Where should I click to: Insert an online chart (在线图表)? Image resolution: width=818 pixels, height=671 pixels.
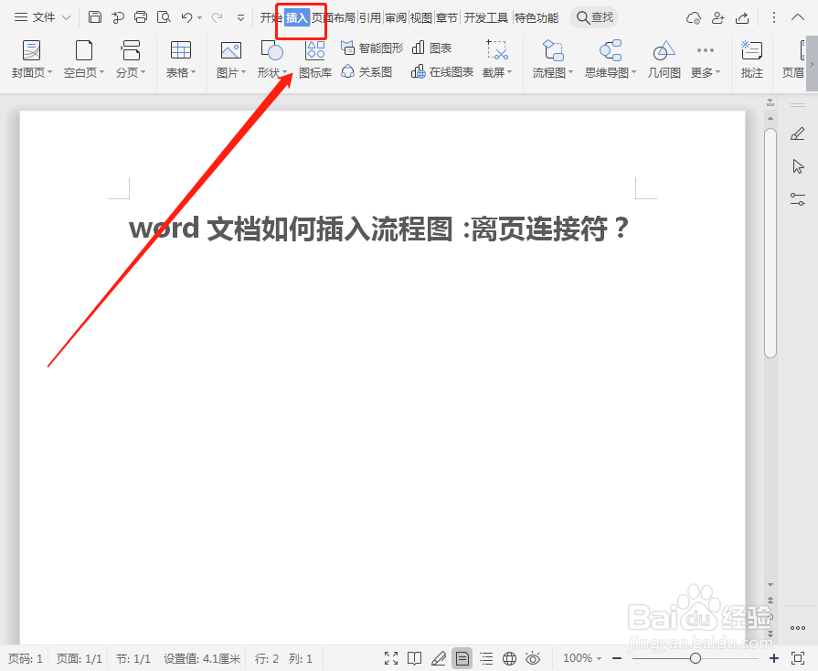(x=441, y=71)
